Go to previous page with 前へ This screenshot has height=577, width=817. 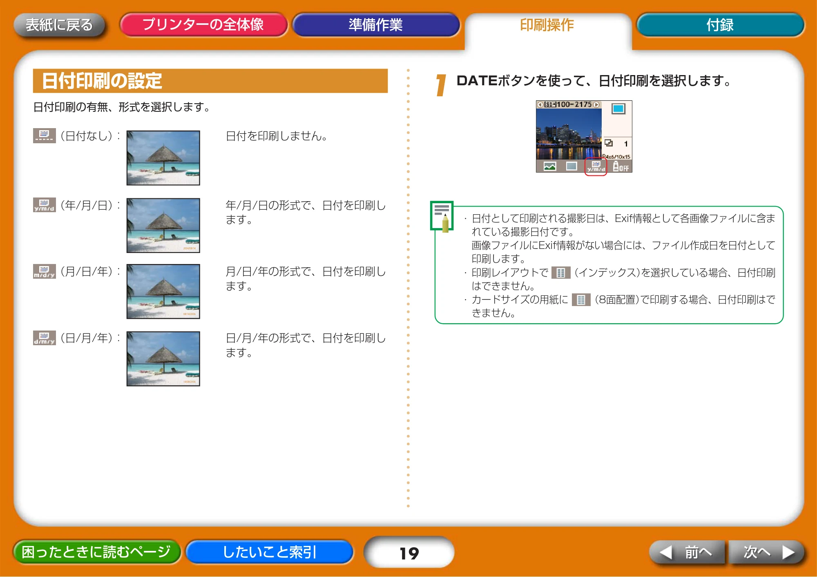687,552
